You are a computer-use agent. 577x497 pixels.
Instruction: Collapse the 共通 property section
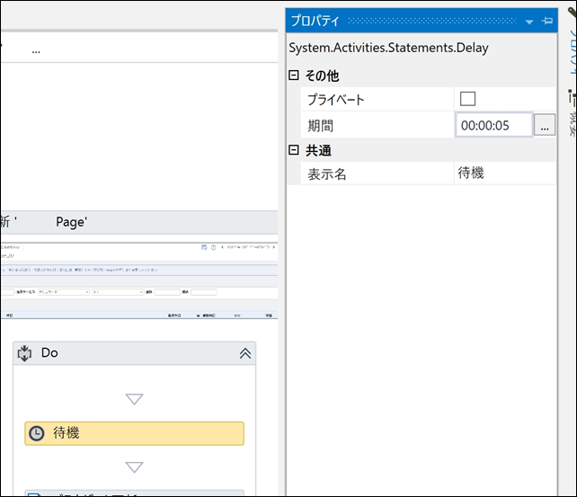(293, 150)
